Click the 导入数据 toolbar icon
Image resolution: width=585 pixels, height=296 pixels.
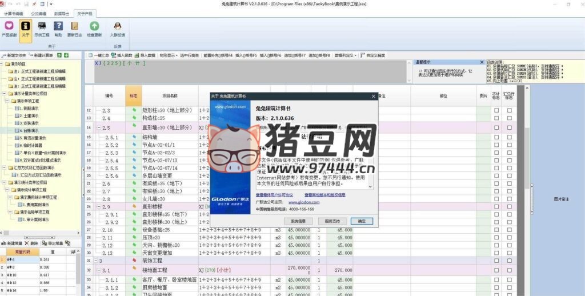click(137, 55)
